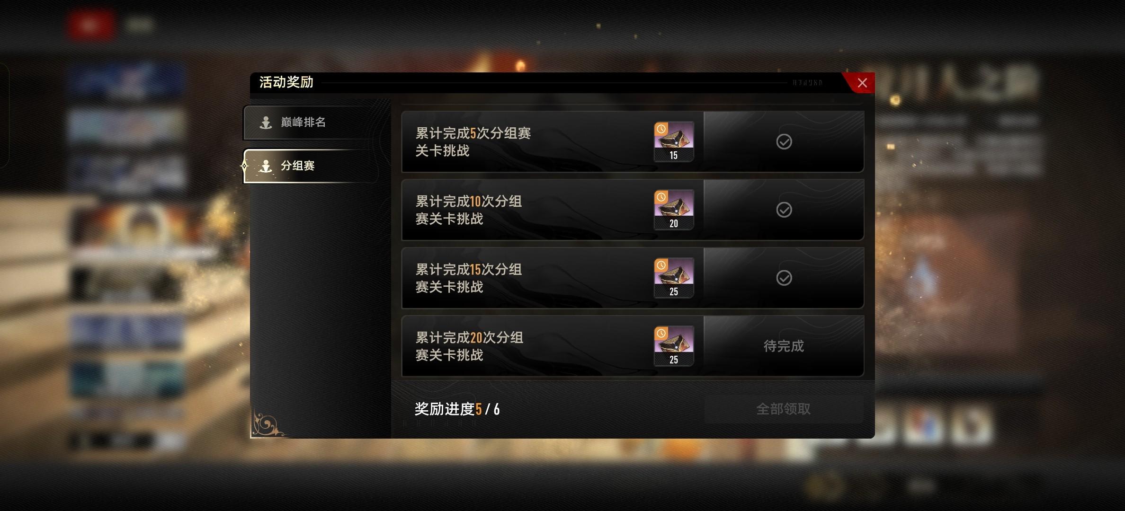Click the reward item icon for 20 challenges
1125x511 pixels.
tap(674, 346)
